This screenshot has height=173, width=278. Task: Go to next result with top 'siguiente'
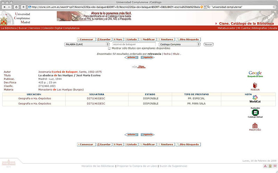click(x=148, y=57)
